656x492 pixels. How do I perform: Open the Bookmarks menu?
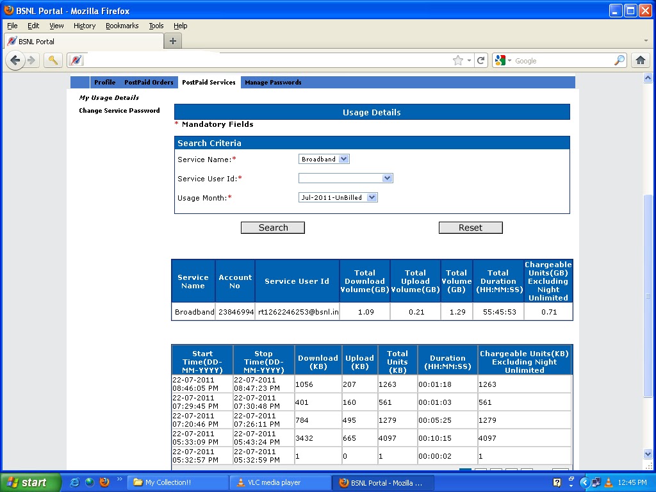coord(122,26)
